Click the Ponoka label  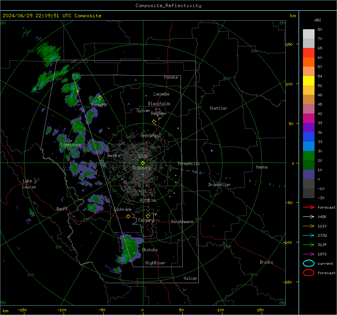(171, 77)
